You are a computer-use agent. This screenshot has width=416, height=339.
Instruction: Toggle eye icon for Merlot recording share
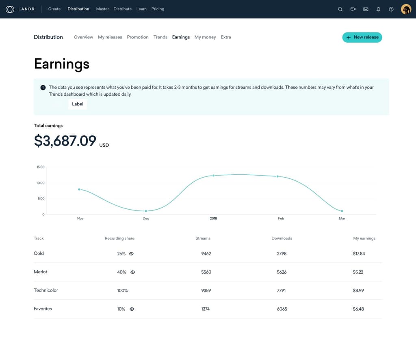point(132,272)
